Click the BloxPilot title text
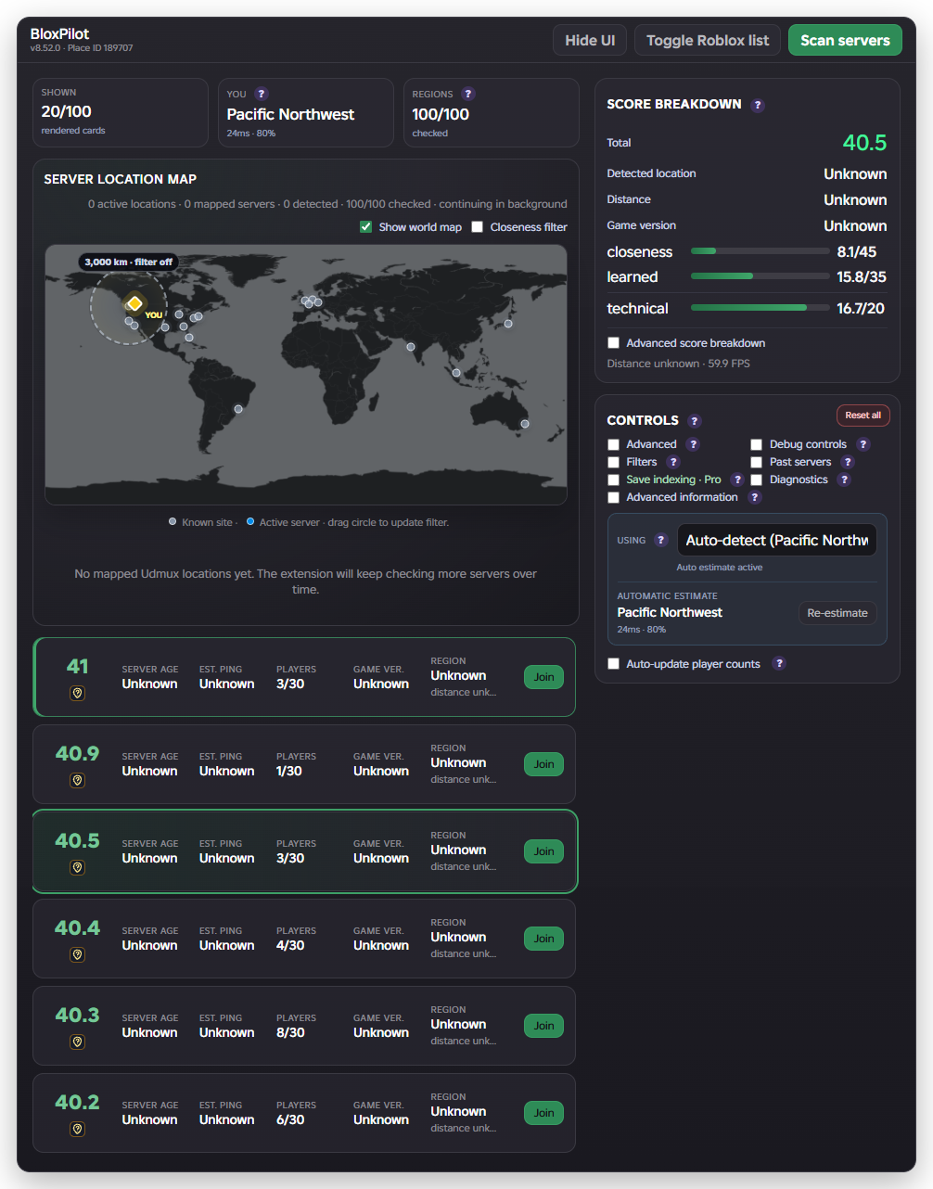Viewport: 933px width, 1189px height. 59,33
